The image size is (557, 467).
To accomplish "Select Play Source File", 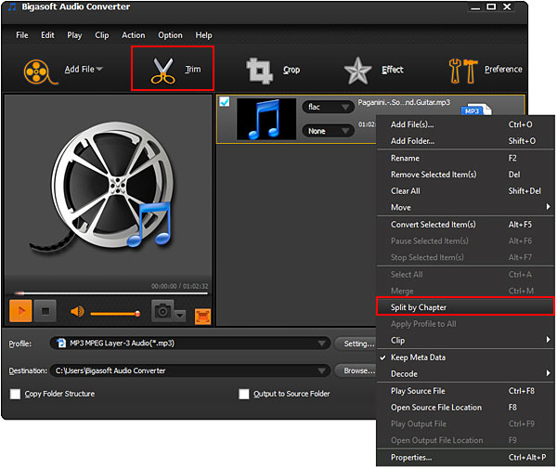I will tap(466, 391).
